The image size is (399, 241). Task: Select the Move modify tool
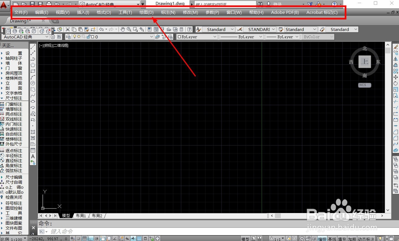[x=396, y=77]
